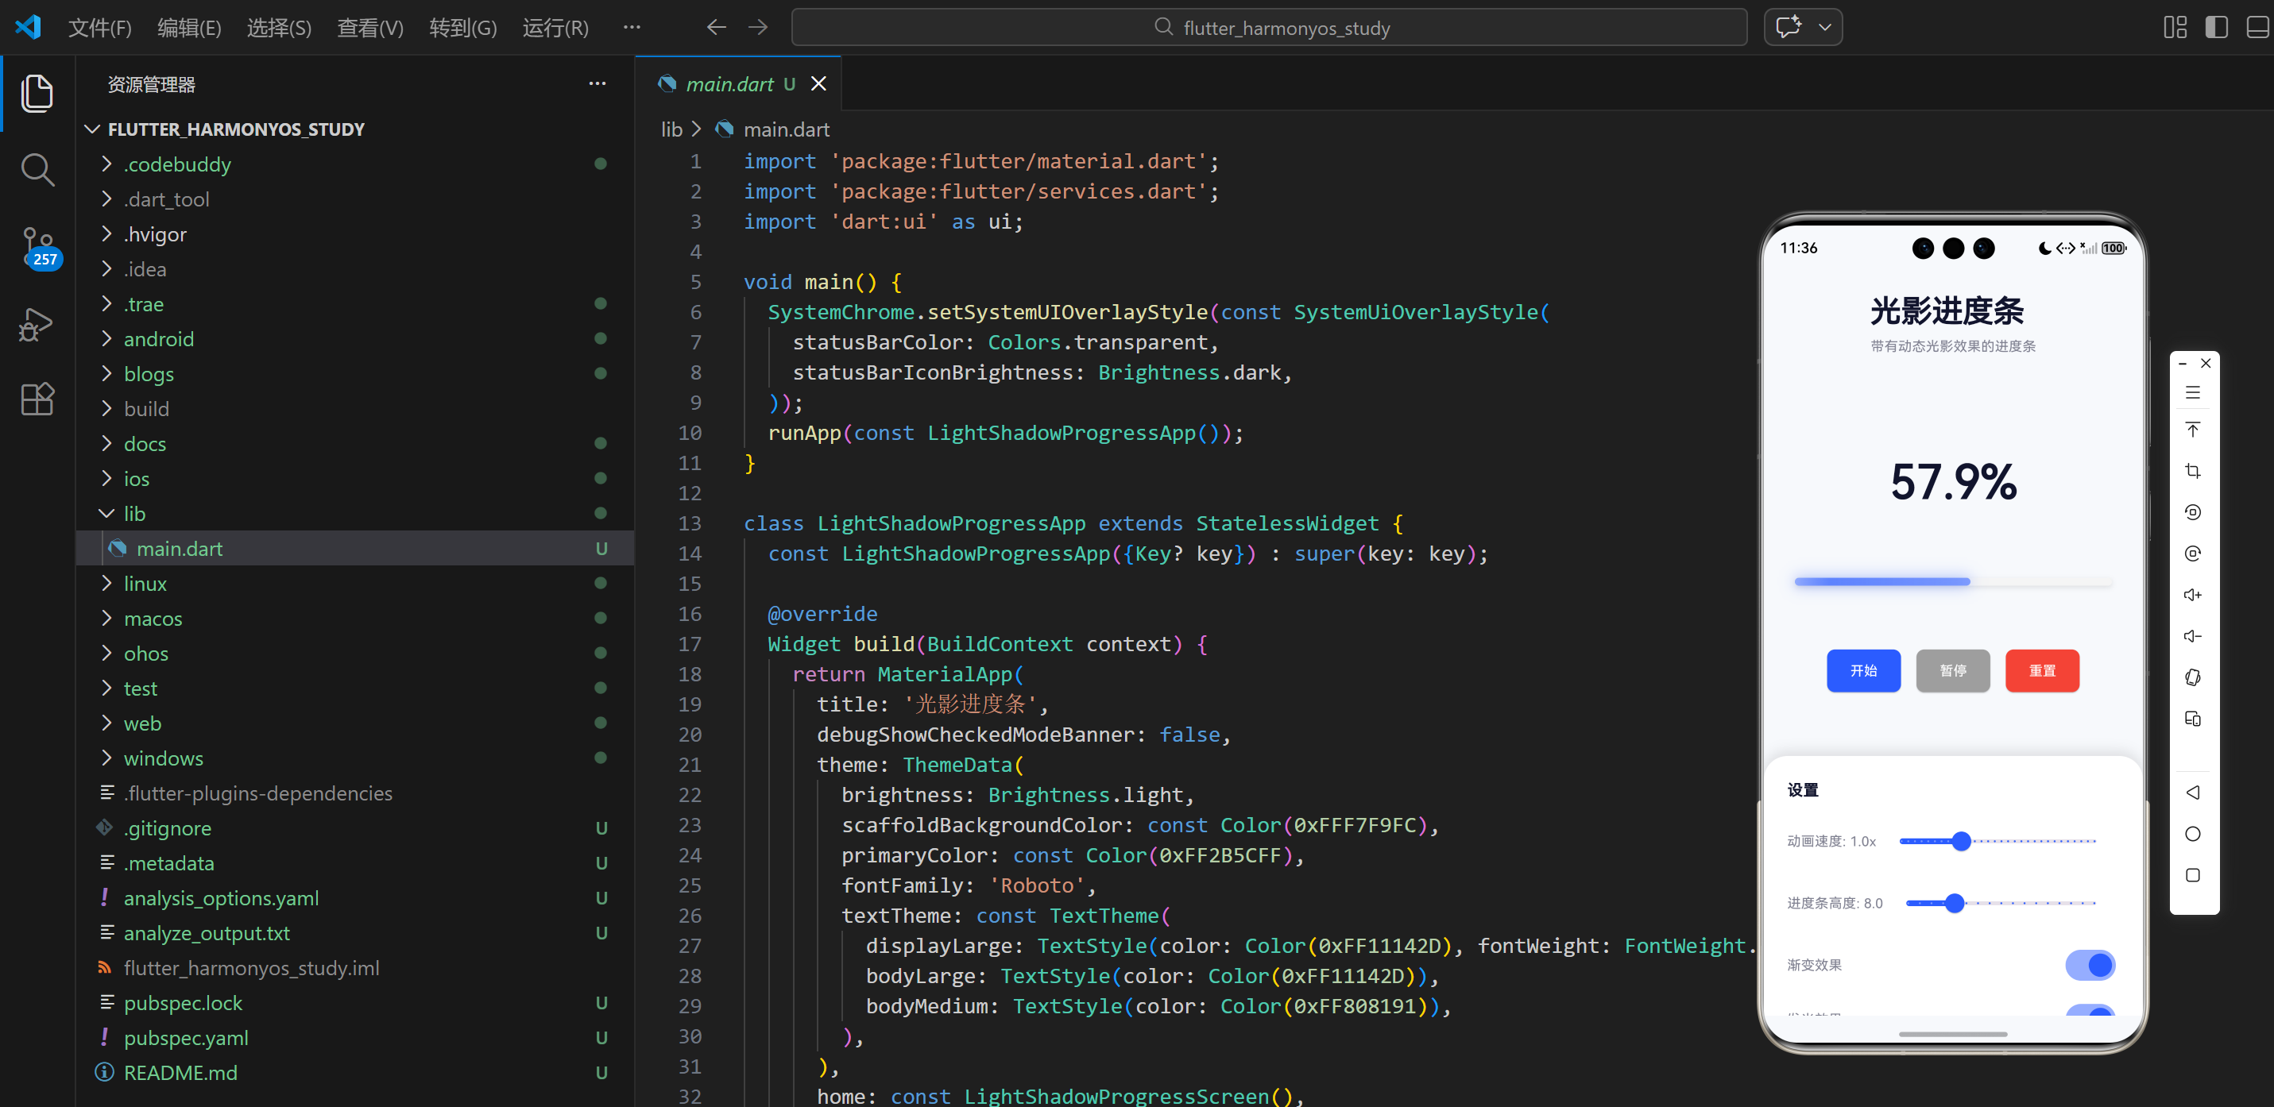Go back with the navigation arrow
This screenshot has width=2274, height=1107.
coord(716,27)
